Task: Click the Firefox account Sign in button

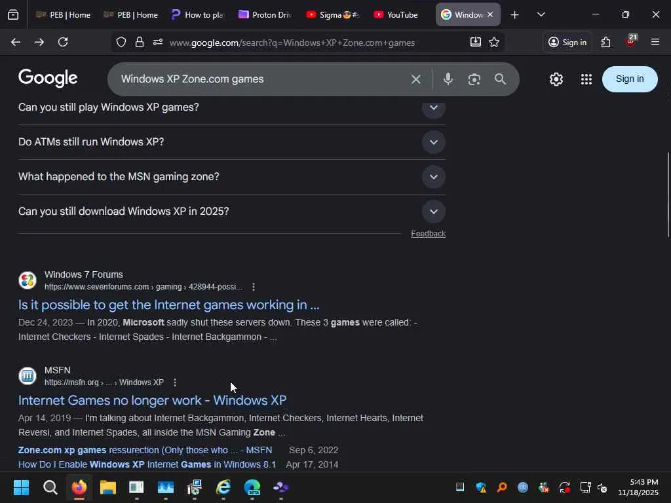Action: click(x=567, y=42)
